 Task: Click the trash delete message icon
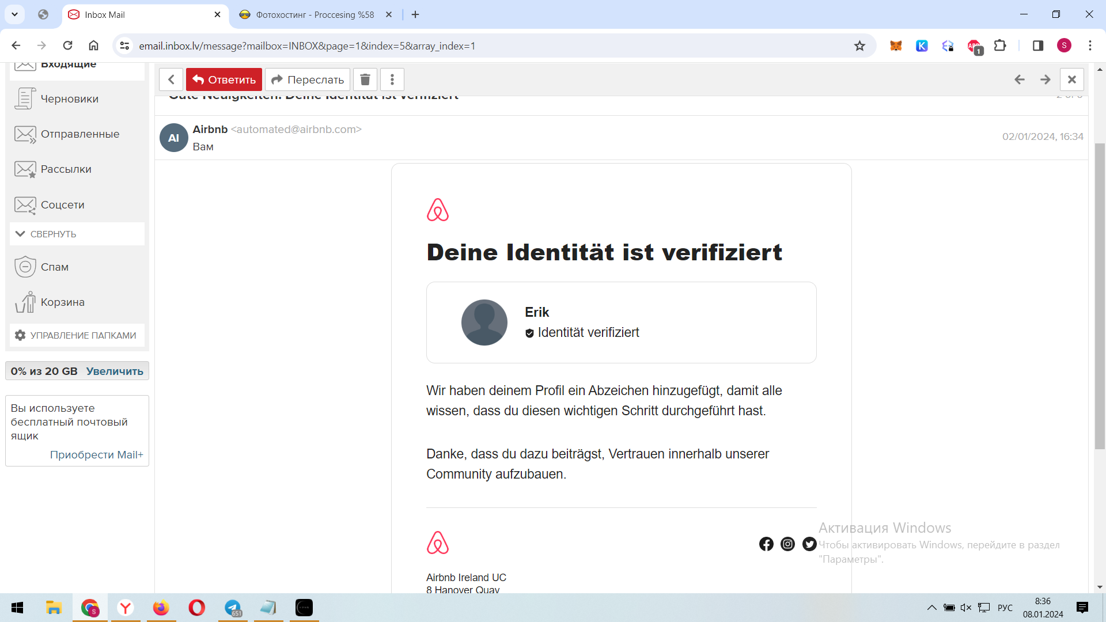coord(365,79)
